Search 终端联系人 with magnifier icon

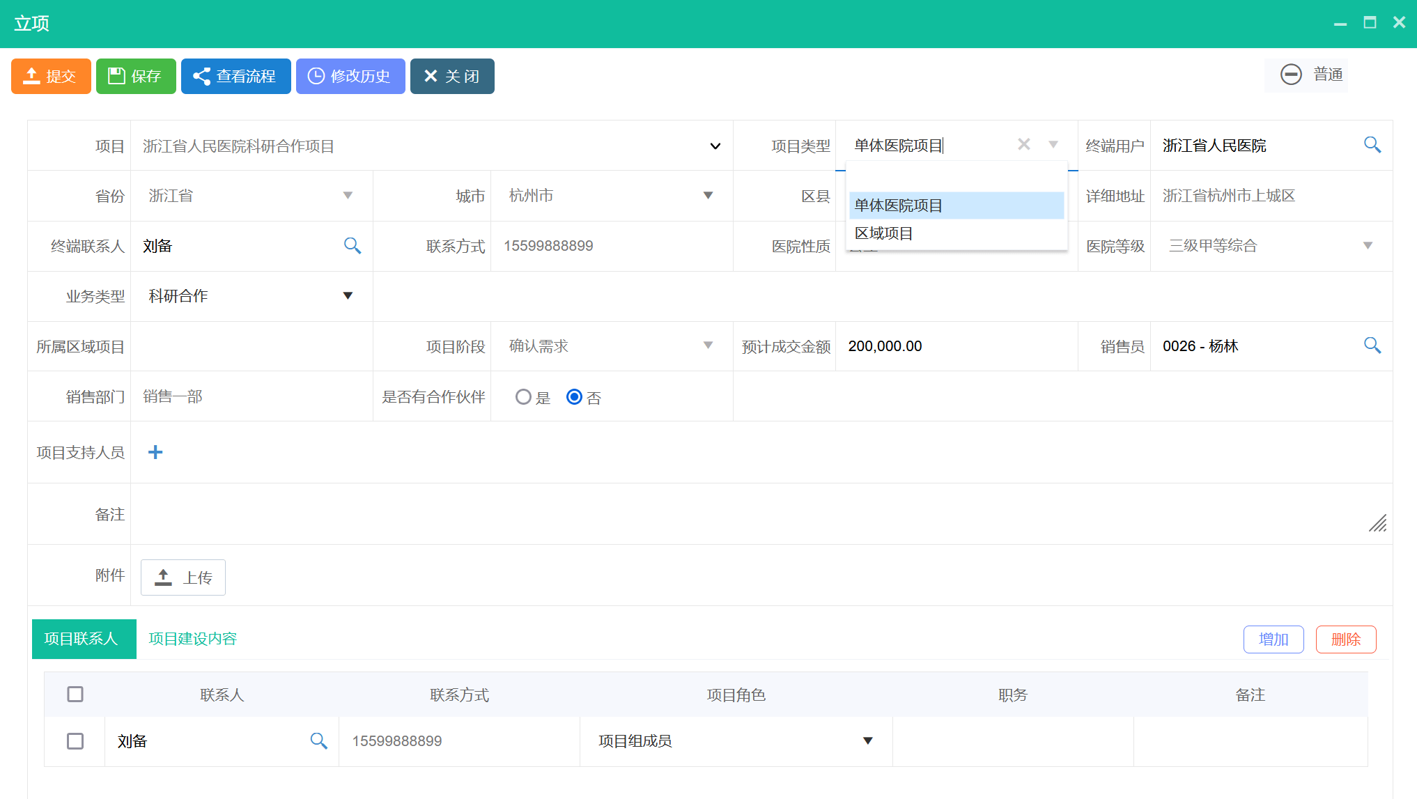click(353, 245)
